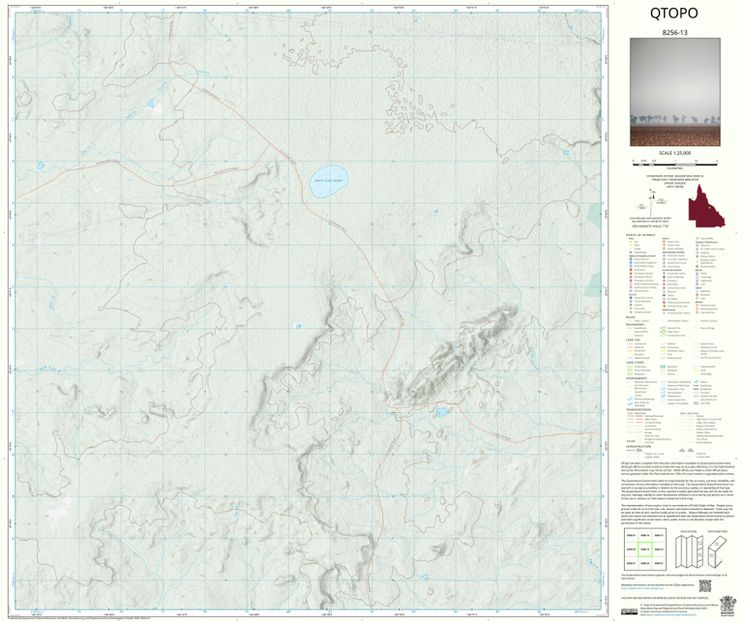Click the kilometres scale bar

pyautogui.click(x=674, y=163)
